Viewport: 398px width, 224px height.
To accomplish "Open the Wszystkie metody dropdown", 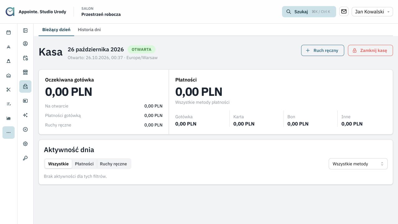I will [358, 164].
